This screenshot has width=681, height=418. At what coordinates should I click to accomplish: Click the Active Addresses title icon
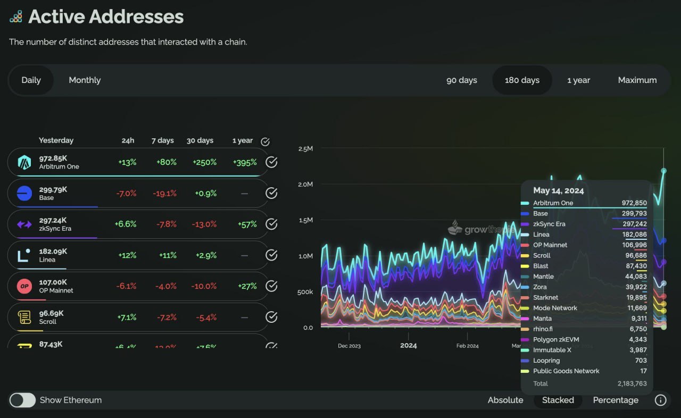(x=16, y=16)
